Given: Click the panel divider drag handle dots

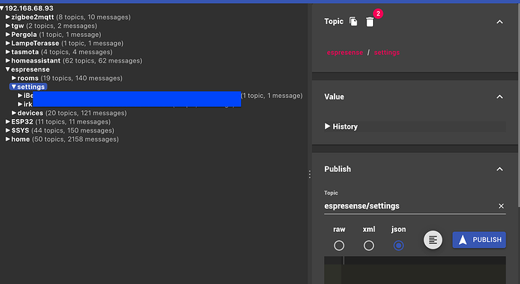Looking at the screenshot, I should tap(310, 174).
